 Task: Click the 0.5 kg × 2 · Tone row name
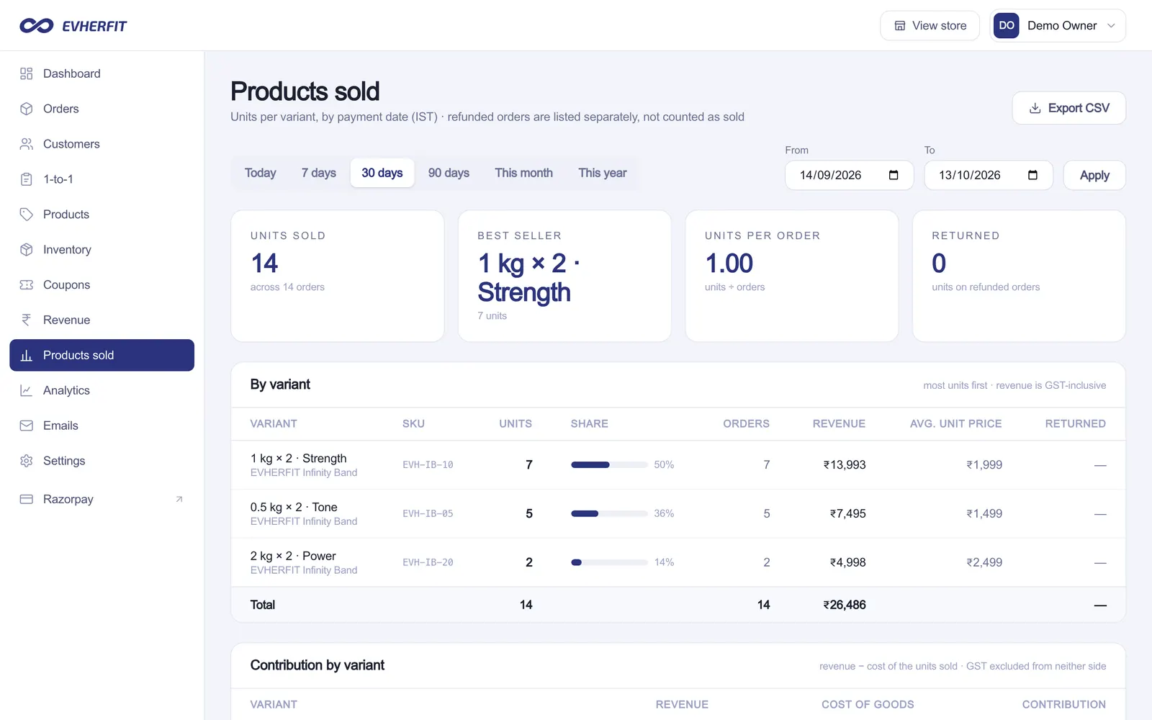294,507
